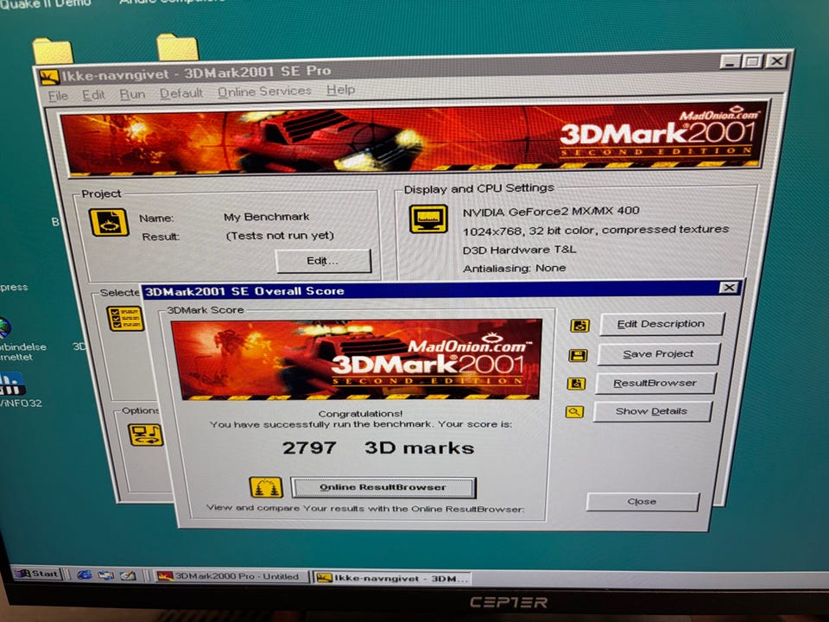
Task: Click the Edit Description button
Action: [x=661, y=324]
